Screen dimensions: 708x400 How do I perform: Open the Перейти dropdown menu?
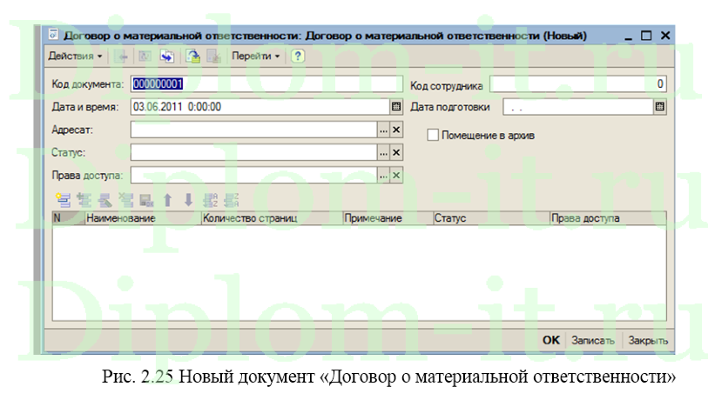click(255, 57)
